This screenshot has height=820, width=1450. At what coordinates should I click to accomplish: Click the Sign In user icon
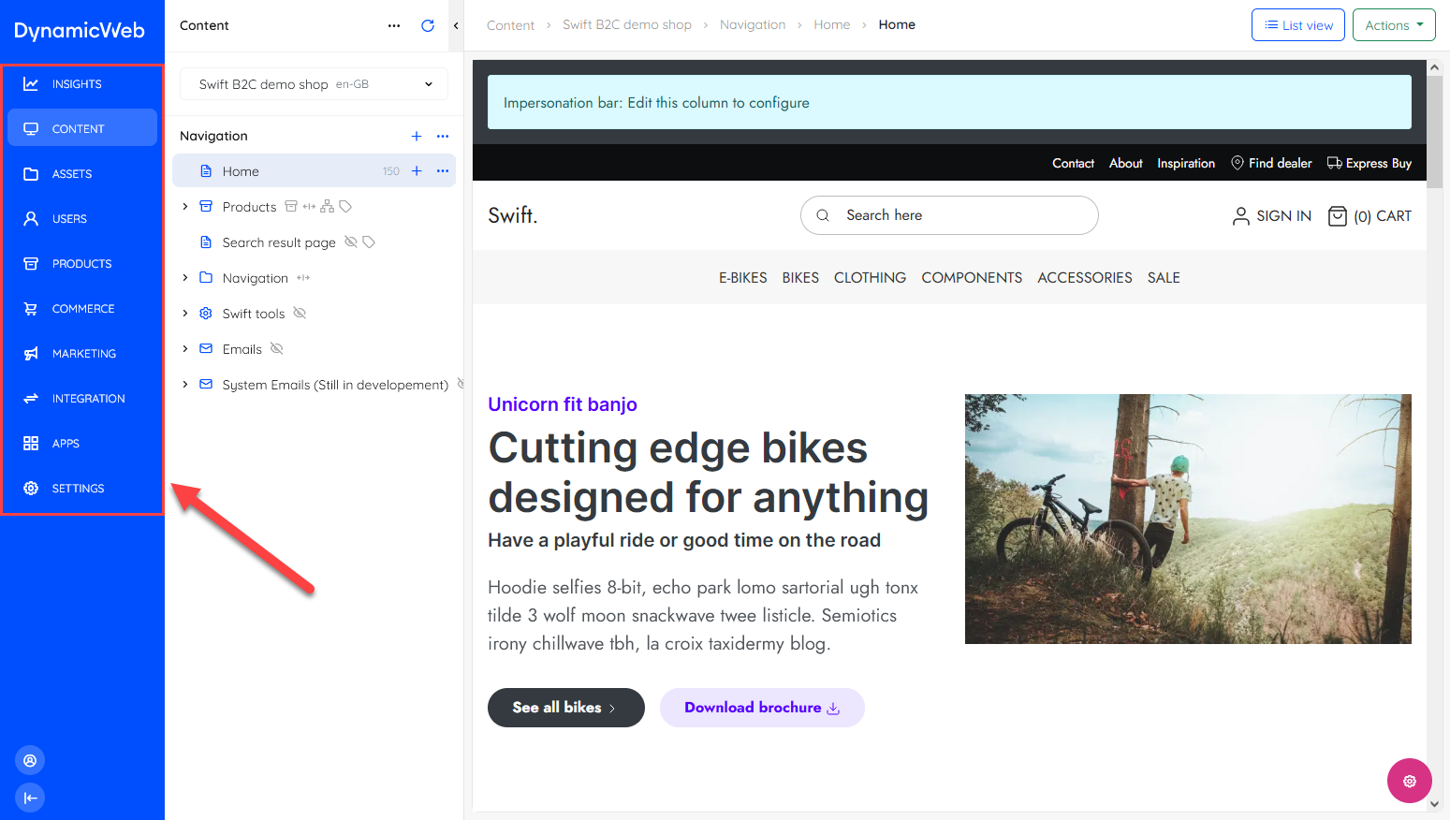(x=1241, y=216)
